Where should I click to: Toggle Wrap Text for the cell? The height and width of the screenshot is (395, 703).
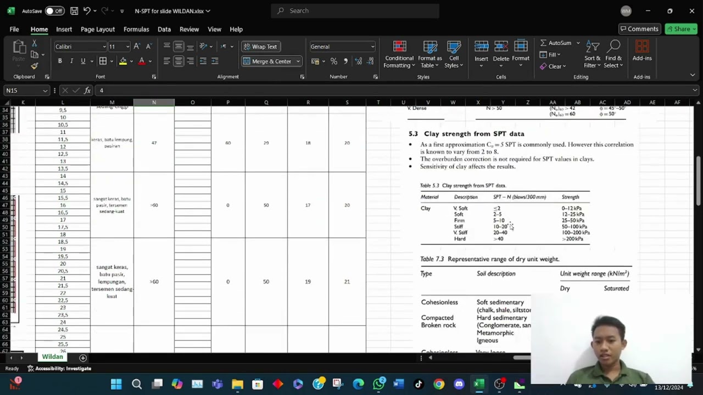click(261, 47)
